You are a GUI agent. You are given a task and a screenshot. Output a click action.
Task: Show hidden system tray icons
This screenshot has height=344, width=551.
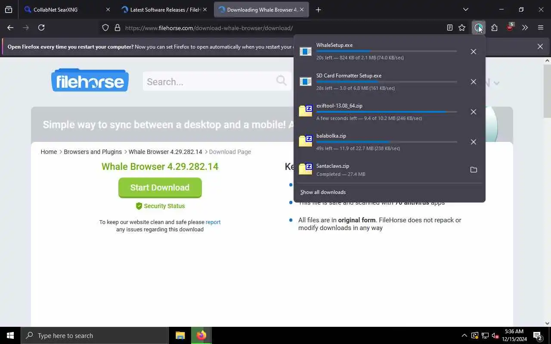(x=464, y=335)
